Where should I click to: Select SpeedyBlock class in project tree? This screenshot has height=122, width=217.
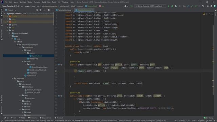pyautogui.click(x=36, y=56)
